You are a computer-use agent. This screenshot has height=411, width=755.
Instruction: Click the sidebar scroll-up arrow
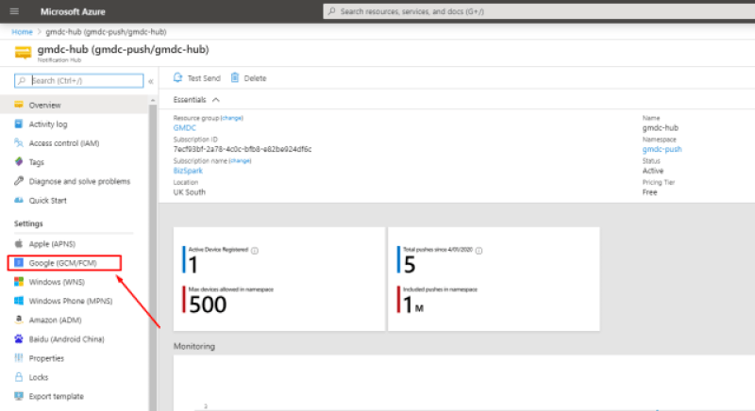[153, 100]
